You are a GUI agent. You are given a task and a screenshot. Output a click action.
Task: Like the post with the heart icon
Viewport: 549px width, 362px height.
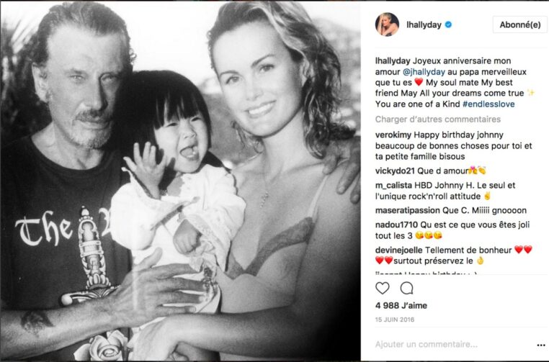[x=383, y=288]
